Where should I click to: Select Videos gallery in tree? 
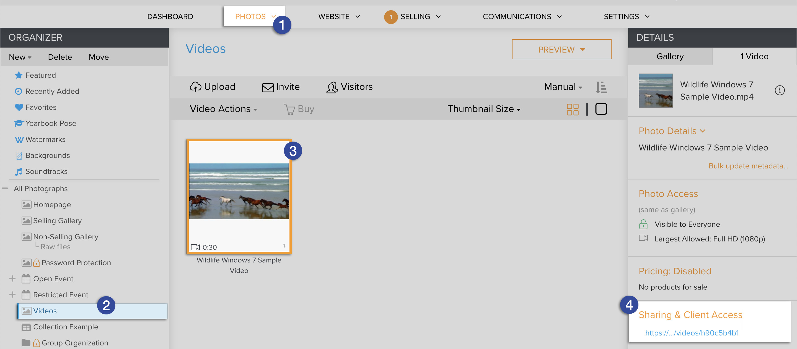tap(92, 311)
